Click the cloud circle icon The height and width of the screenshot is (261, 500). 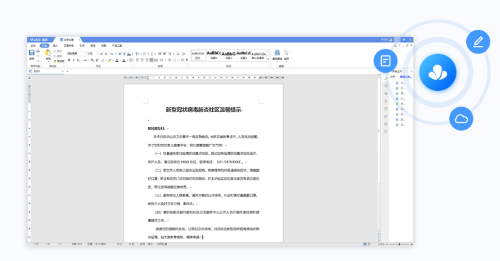(462, 118)
